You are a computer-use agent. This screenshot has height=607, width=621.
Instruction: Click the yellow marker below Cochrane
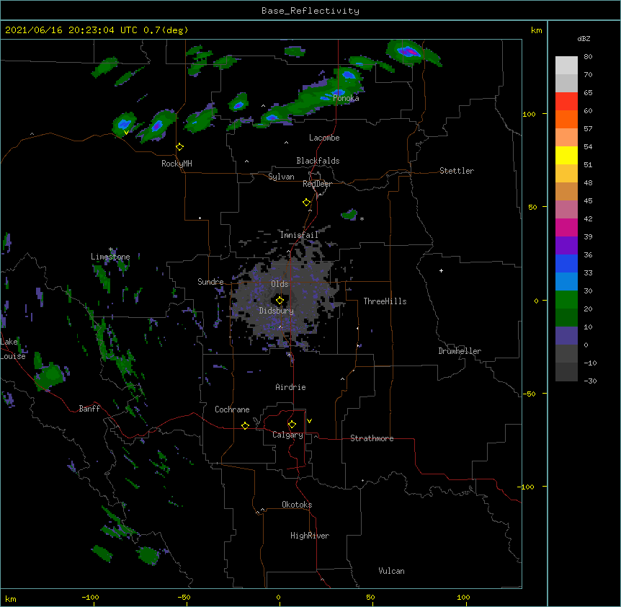(245, 425)
